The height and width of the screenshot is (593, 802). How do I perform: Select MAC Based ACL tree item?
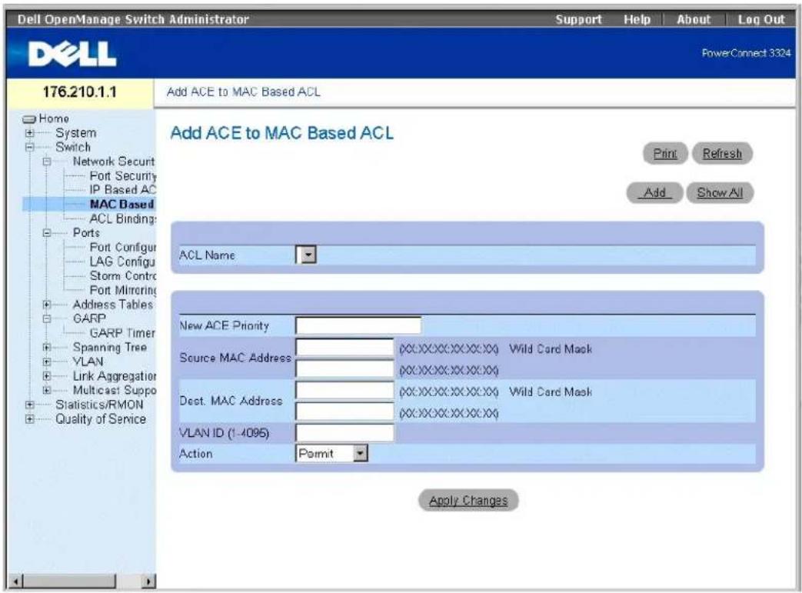(121, 204)
